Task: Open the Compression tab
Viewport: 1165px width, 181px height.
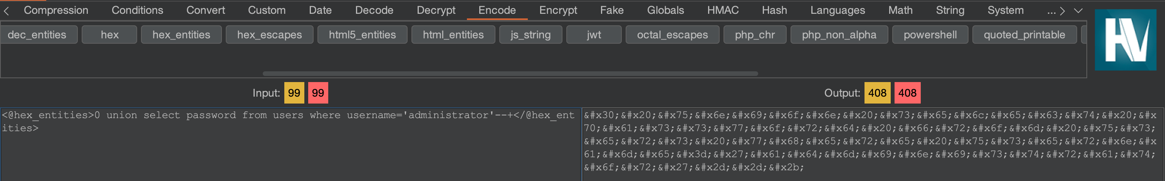Action: (x=55, y=10)
